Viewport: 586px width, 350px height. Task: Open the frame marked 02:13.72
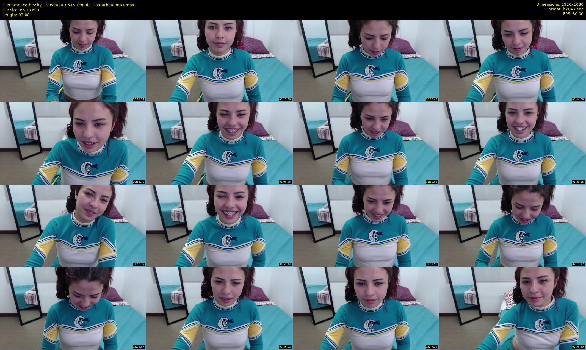coord(513,226)
